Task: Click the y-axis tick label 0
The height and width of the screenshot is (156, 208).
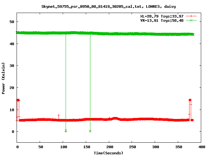Action: (13, 132)
